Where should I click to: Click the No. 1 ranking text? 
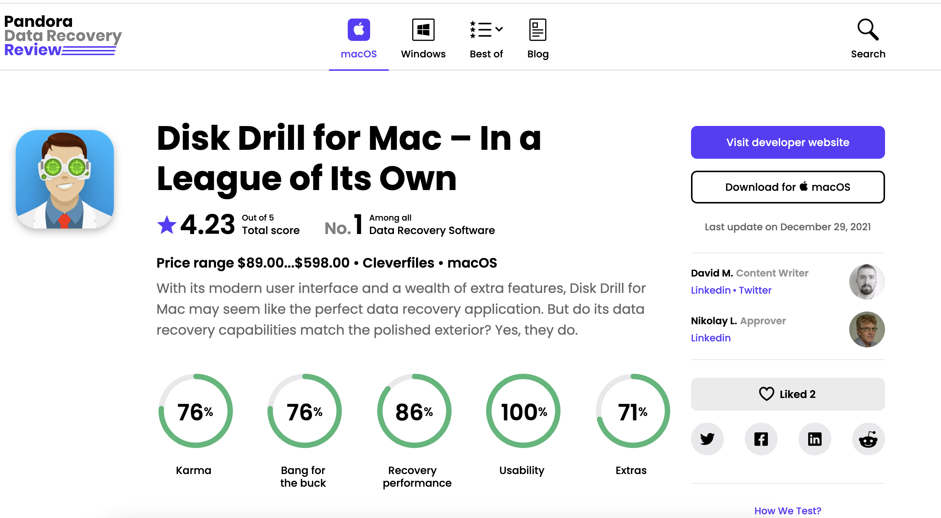(343, 225)
